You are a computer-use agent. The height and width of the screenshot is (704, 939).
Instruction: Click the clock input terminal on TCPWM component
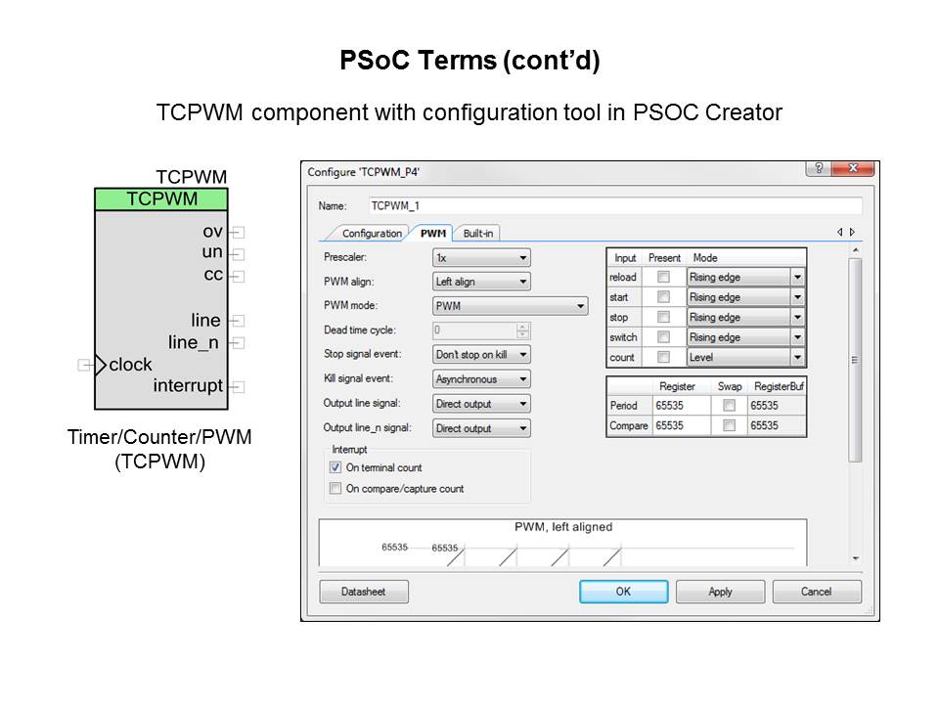[85, 365]
